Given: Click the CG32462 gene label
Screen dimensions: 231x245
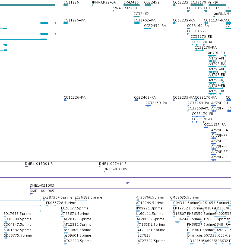Looking at the screenshot, I should 141,14.
